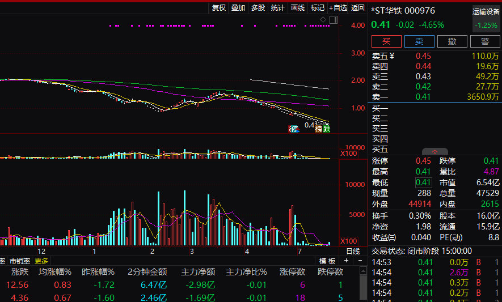
Task: Click the diamond icon above the chart
Action: pos(323,20)
